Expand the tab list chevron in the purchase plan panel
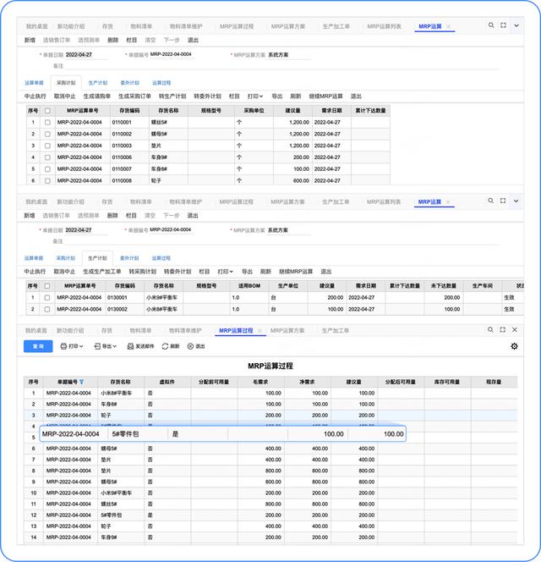This screenshot has height=562, width=541. (516, 25)
